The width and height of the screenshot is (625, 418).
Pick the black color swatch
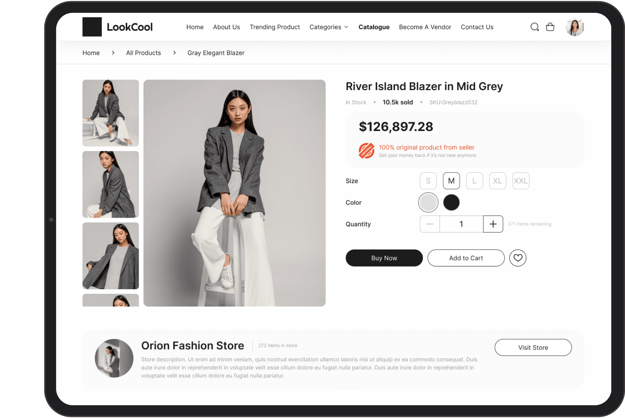point(451,203)
